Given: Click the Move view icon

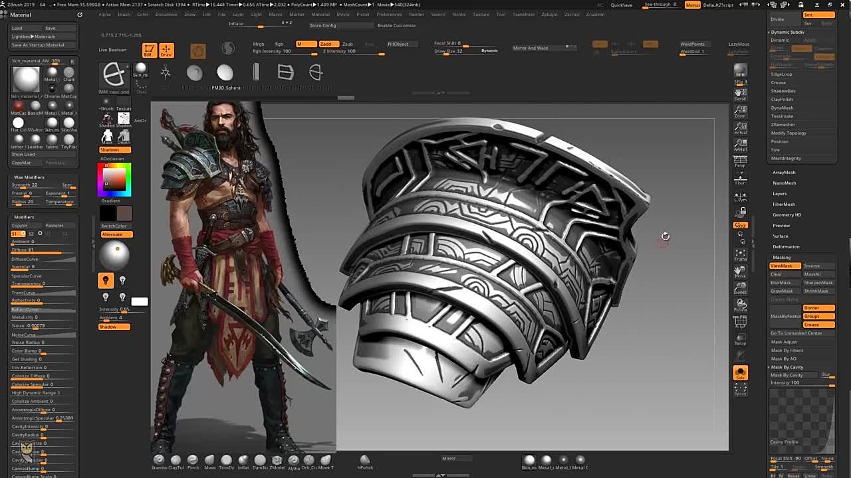Looking at the screenshot, I should tap(740, 272).
